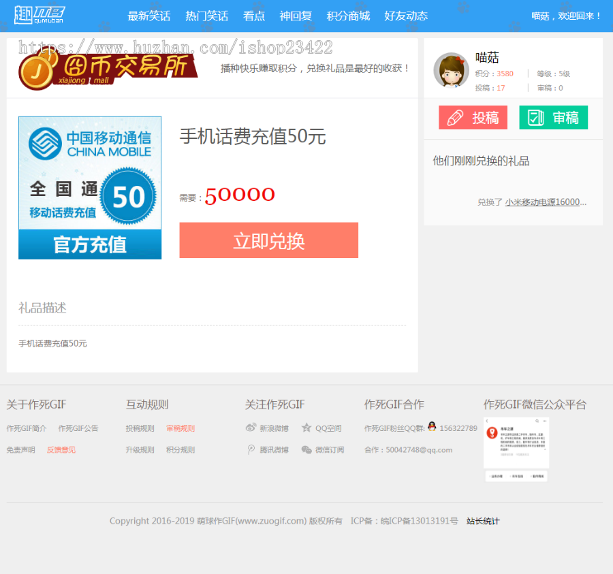Click the QQ空间 star icon
The image size is (613, 574).
306,428
